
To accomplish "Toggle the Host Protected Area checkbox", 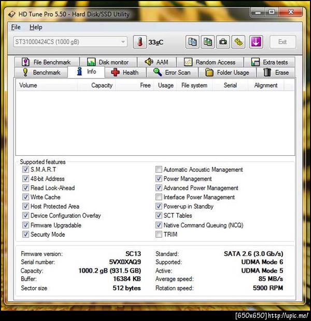I will pos(25,206).
